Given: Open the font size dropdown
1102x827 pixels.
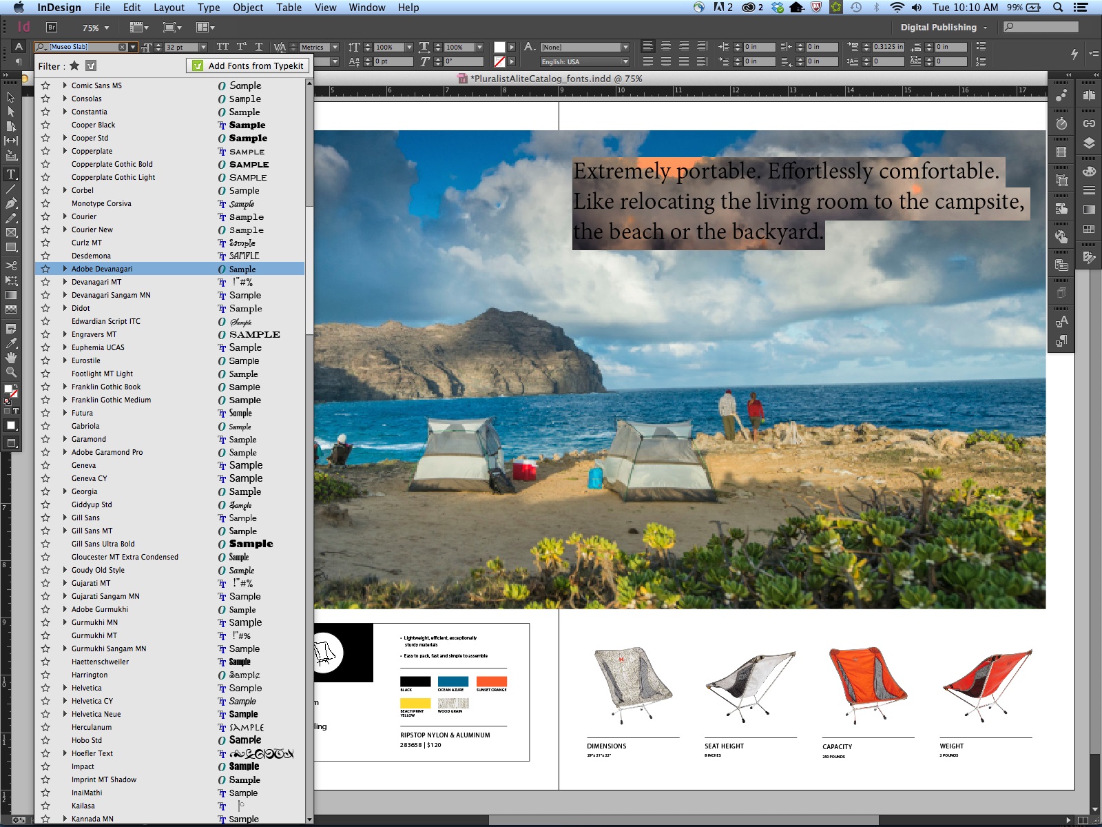Looking at the screenshot, I should 203,47.
